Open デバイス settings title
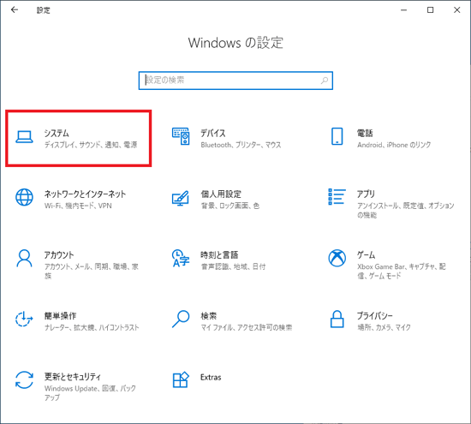This screenshot has height=424, width=471. point(213,133)
